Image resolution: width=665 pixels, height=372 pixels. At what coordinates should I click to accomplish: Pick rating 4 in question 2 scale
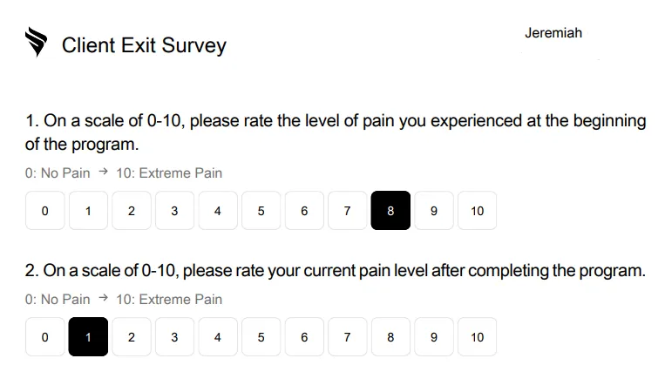point(218,337)
